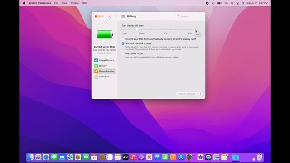
Task: Open Launchpad from the Dock
Action: tap(38, 157)
